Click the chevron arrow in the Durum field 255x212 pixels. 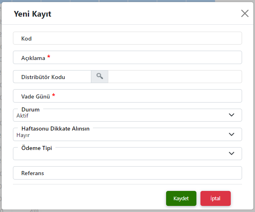coord(232,115)
